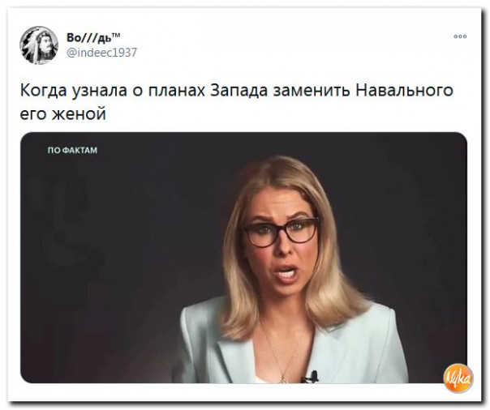This screenshot has width=490, height=410.
Task: Click the word Навального in tweet
Action: pyautogui.click(x=404, y=91)
